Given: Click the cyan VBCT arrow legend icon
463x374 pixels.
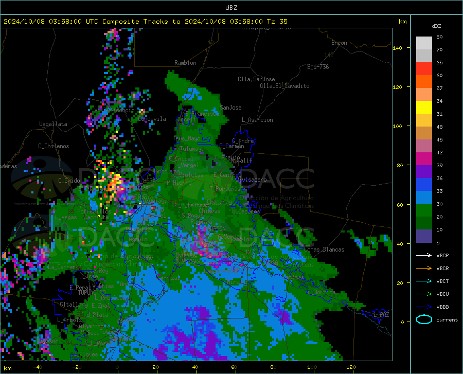Looking at the screenshot, I should pos(424,281).
